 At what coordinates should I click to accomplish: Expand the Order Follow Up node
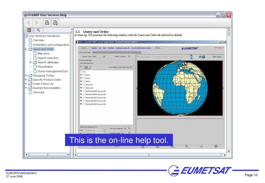(x=26, y=84)
